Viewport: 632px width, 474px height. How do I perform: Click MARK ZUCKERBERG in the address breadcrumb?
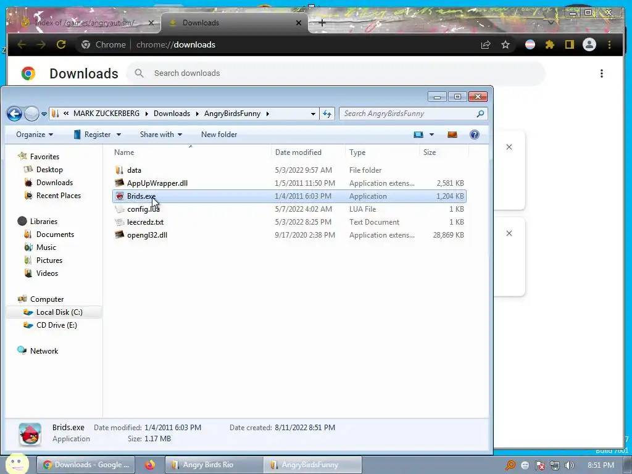[106, 114]
